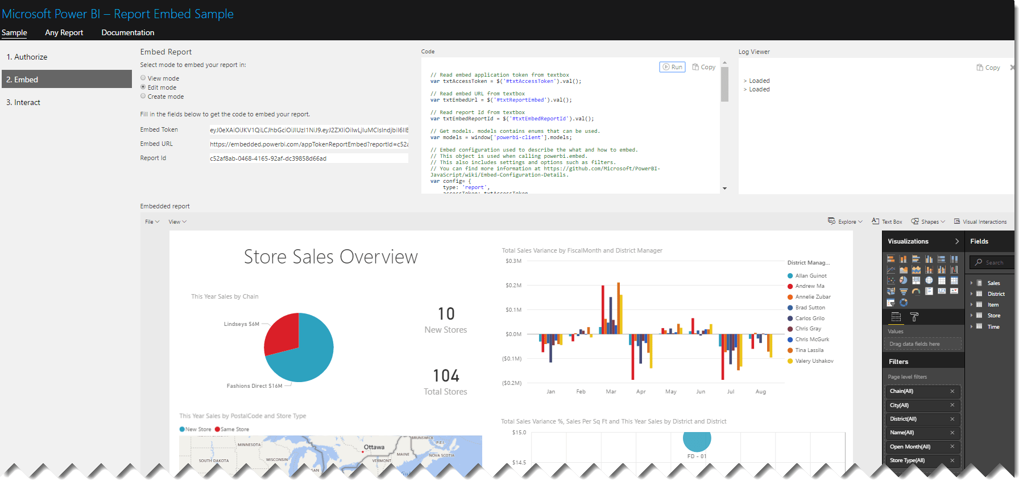Viewport: 1023px width, 486px height.
Task: Expand the District table in Fields
Action: click(972, 294)
